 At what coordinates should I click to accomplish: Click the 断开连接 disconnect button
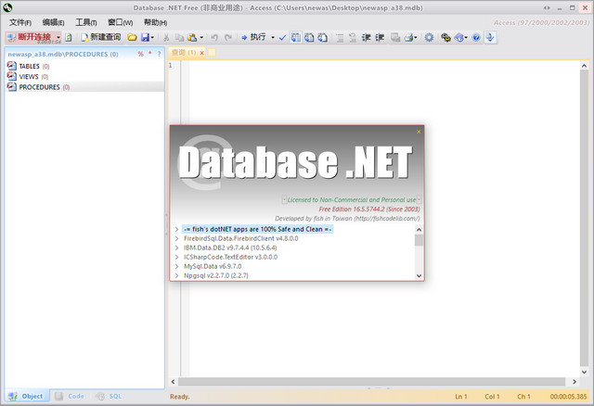coord(30,37)
